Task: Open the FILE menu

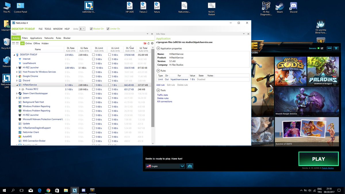Action: point(41,29)
